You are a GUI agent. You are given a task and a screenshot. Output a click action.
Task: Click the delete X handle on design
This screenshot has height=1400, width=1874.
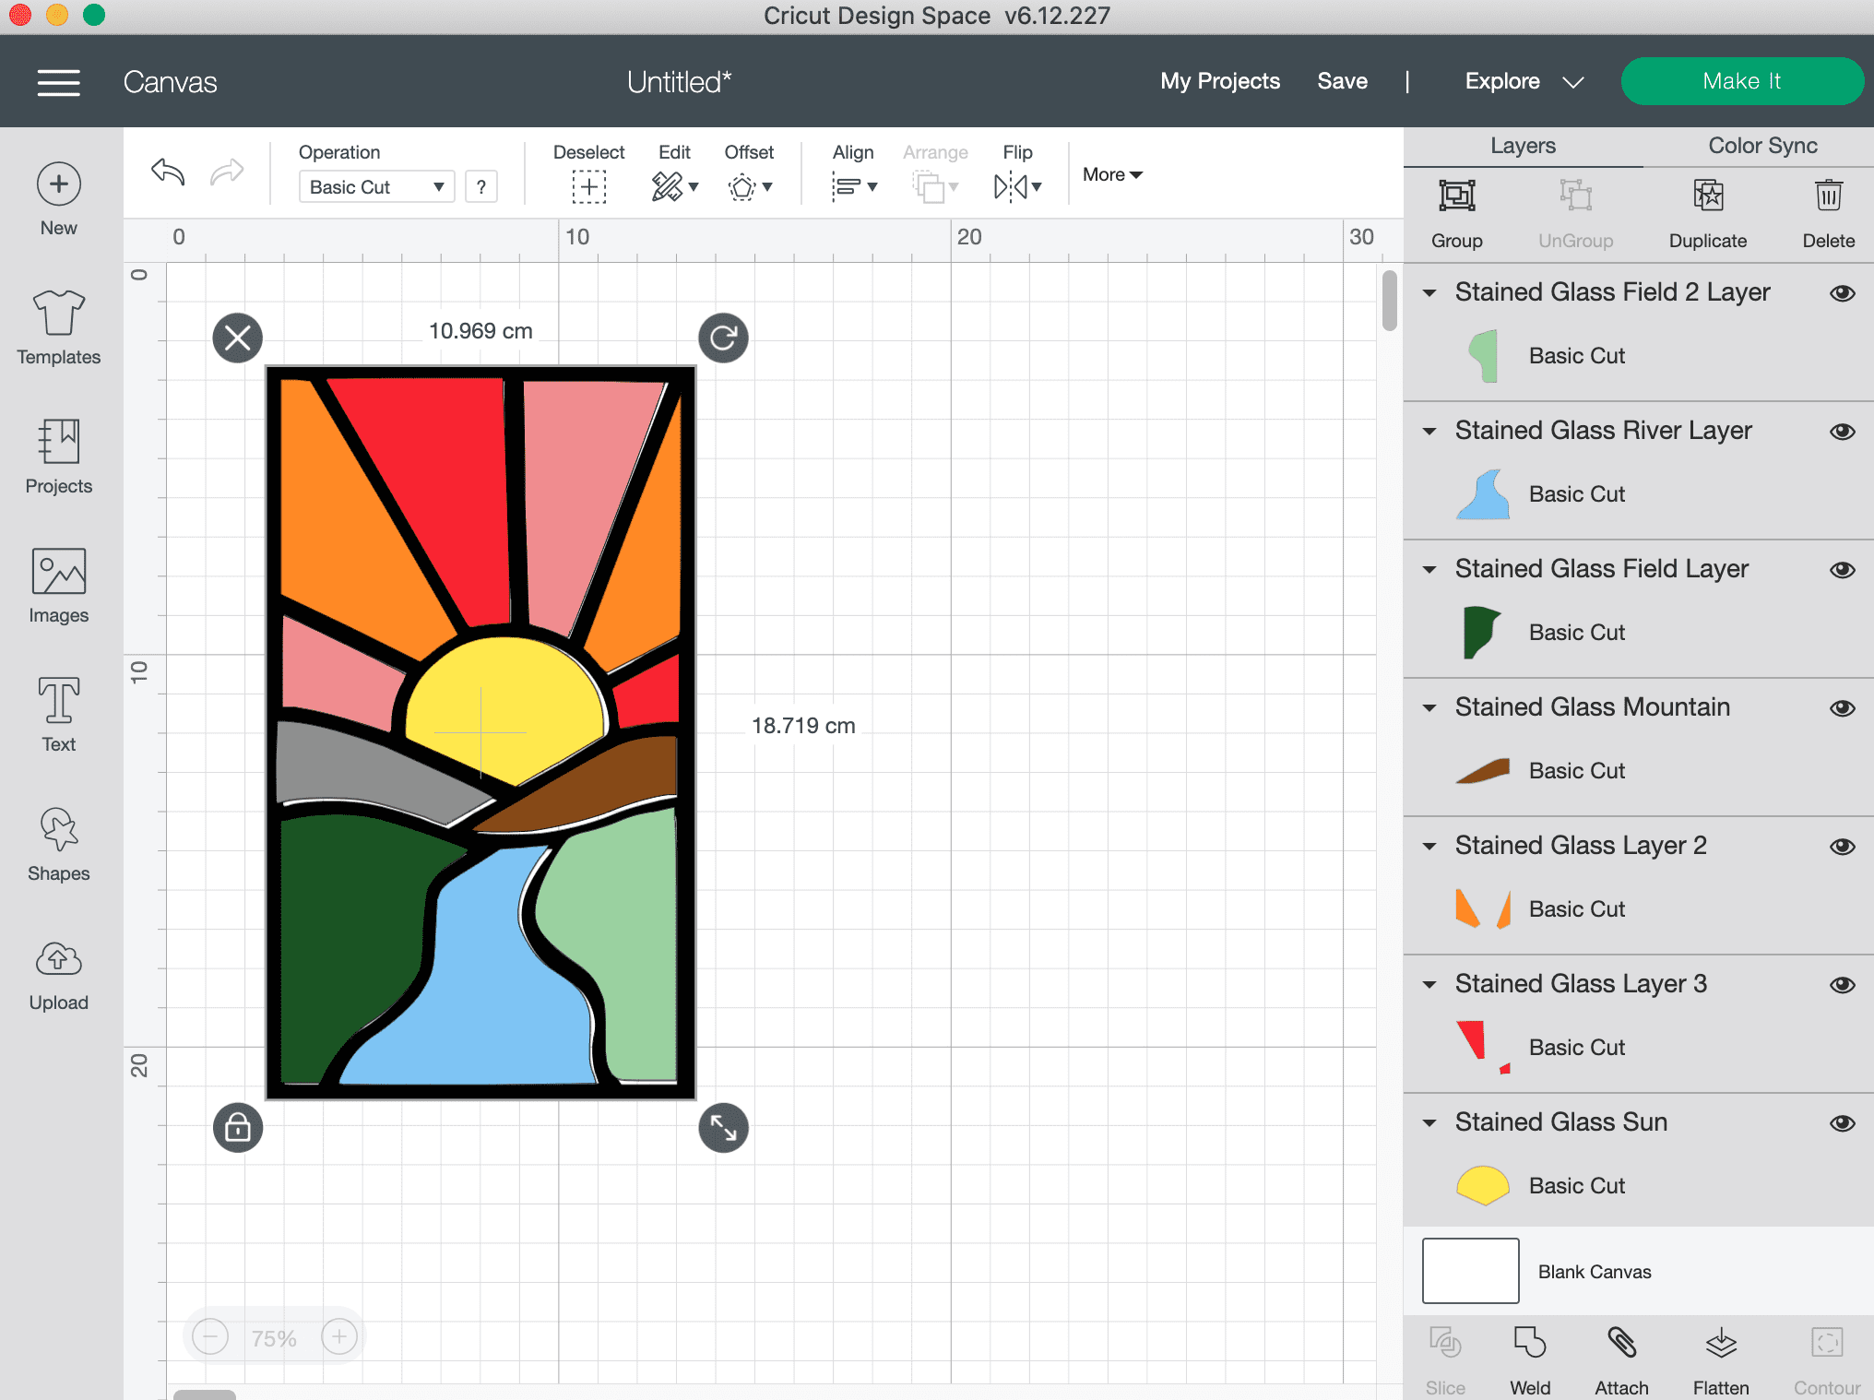pyautogui.click(x=238, y=338)
